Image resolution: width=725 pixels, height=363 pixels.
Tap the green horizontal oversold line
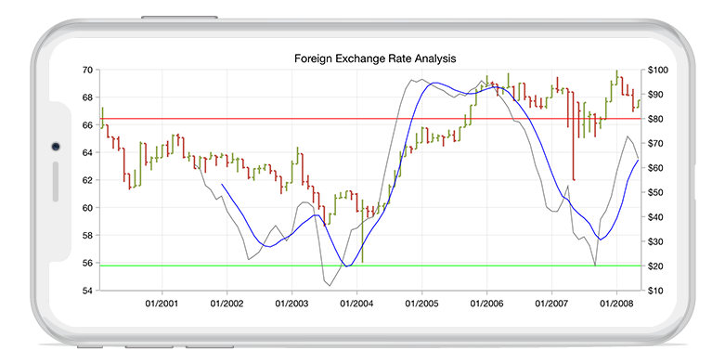click(x=370, y=266)
